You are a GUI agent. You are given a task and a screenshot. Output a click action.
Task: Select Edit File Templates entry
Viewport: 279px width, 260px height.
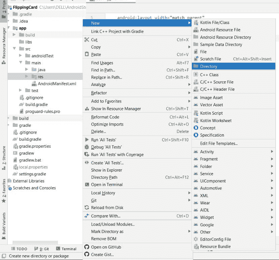(x=219, y=144)
